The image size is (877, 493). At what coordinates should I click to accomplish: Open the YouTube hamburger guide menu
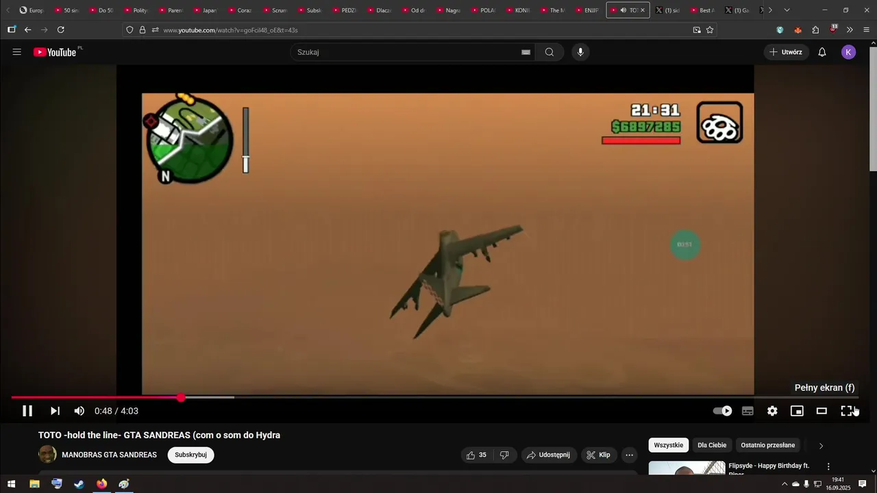click(x=17, y=52)
